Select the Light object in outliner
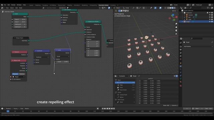 (x=190, y=19)
